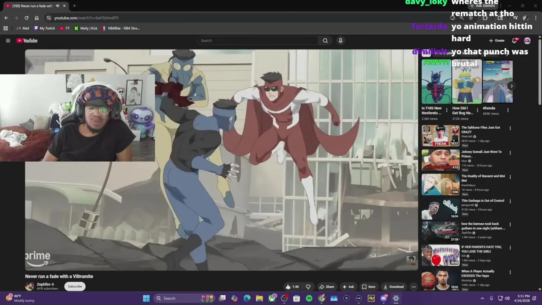
Task: Open the Zephfire channel avatar
Action: point(30,286)
